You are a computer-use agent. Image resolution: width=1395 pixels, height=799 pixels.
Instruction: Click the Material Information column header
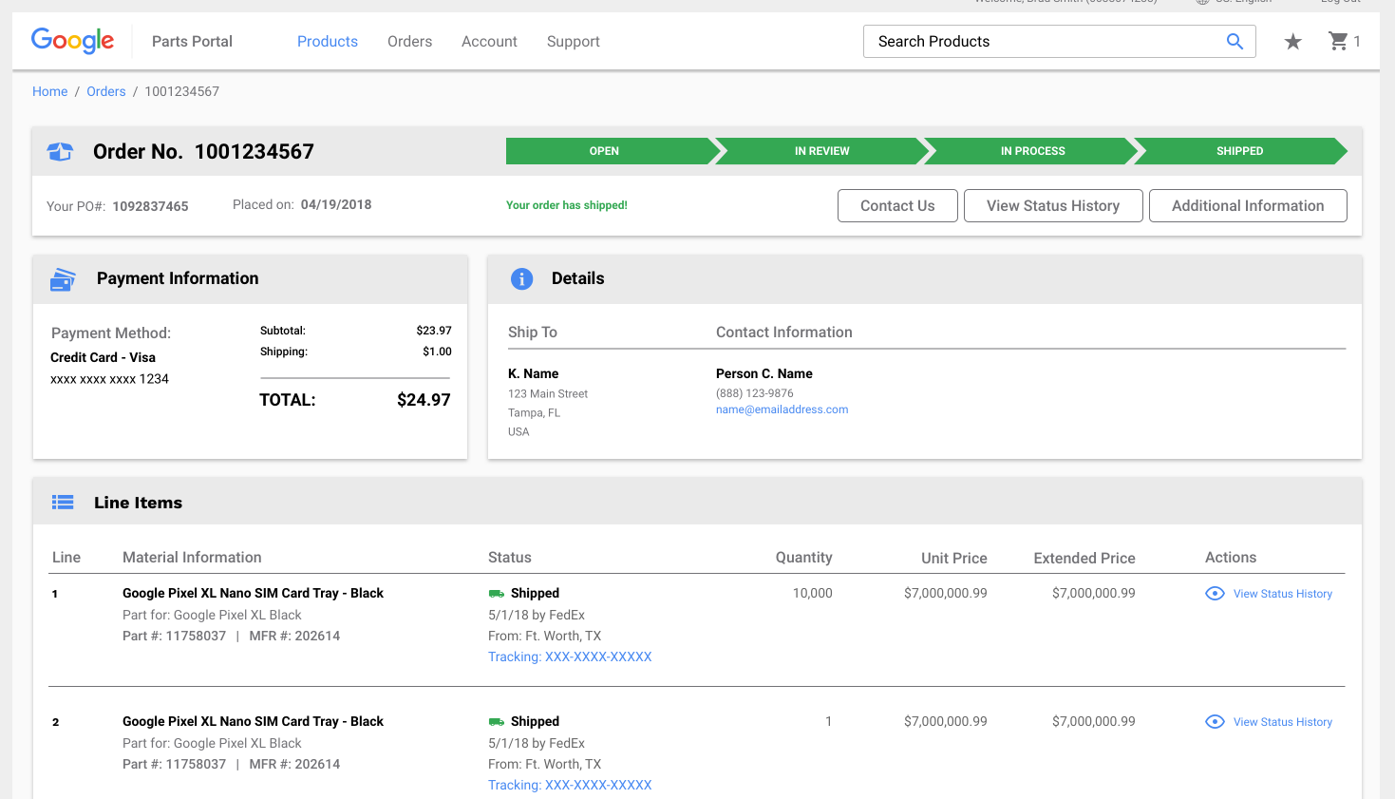[x=192, y=558]
